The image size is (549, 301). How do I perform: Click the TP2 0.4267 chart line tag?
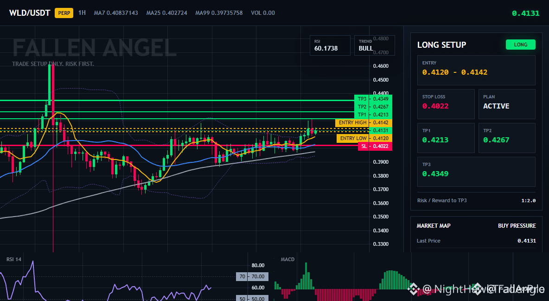[373, 107]
